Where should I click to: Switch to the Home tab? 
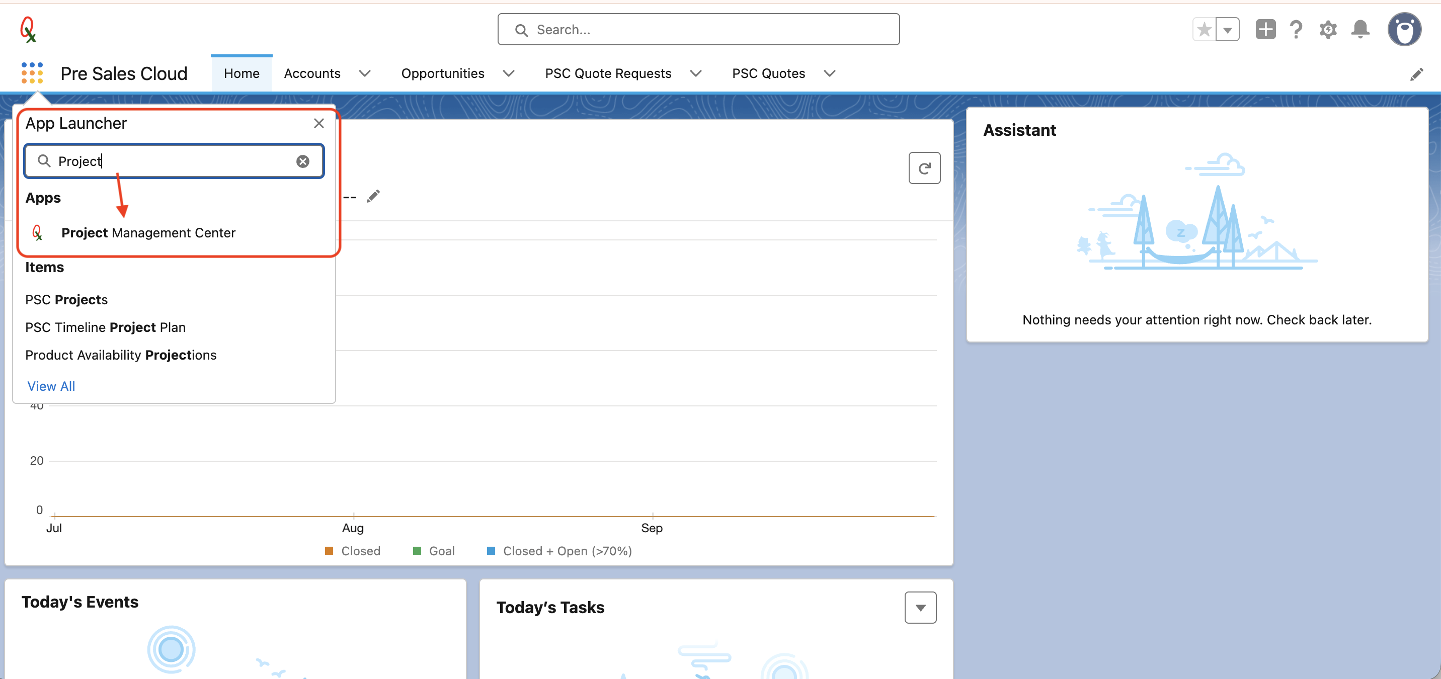pos(242,73)
